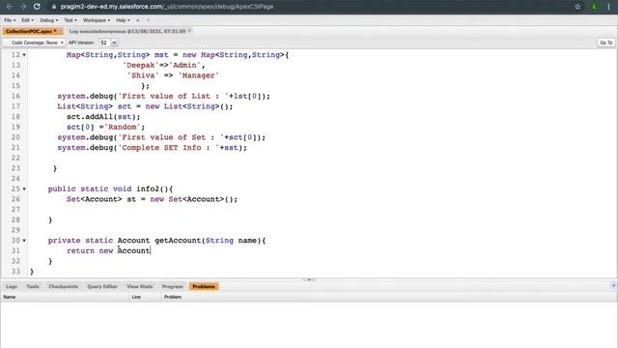Open the File menu
The image size is (618, 348).
[10, 20]
